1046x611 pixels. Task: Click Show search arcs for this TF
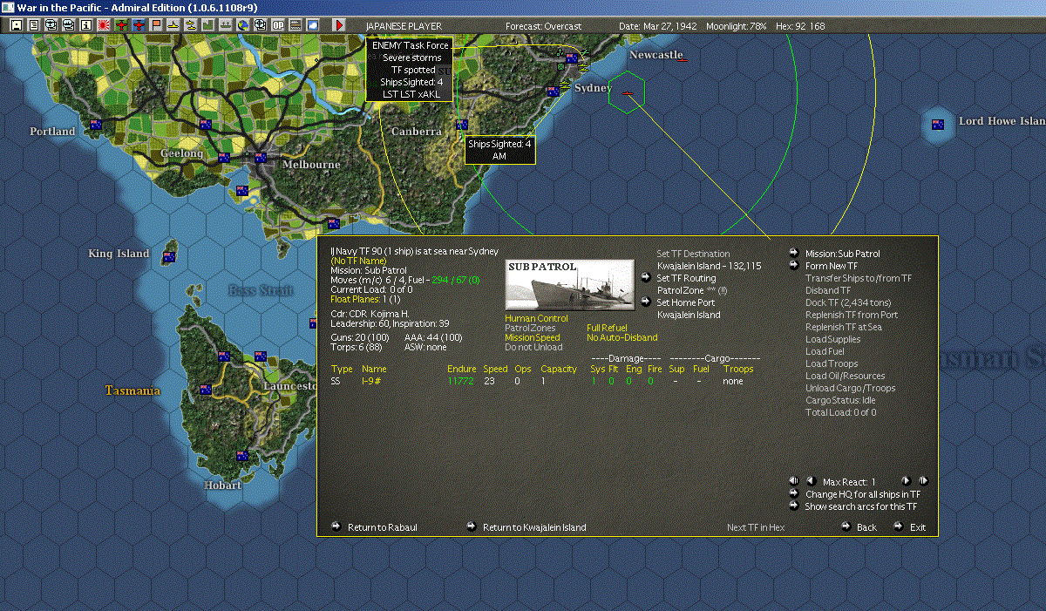(x=861, y=506)
